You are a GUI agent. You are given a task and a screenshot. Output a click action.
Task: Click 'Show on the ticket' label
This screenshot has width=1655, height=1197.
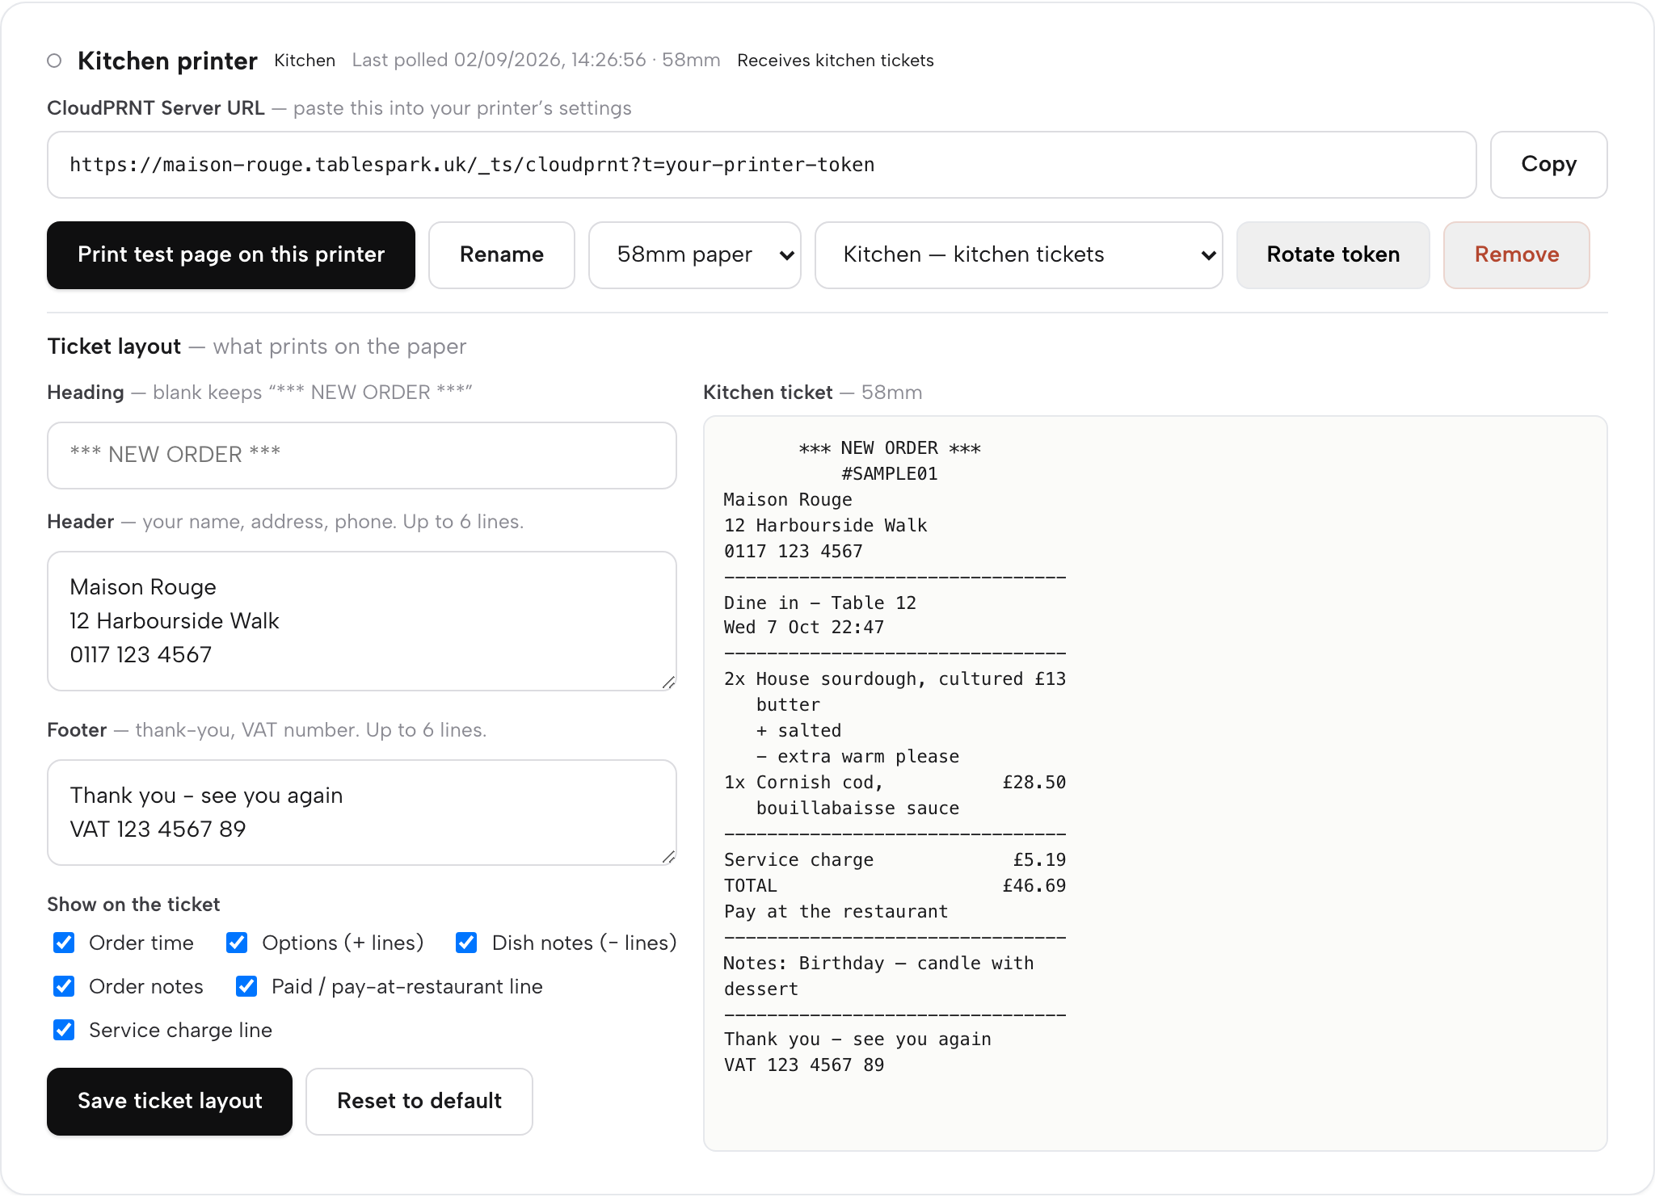[133, 905]
